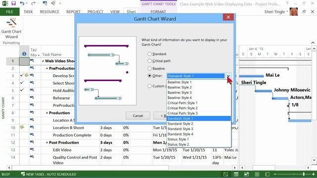Select the Critical path radio button
This screenshot has height=178, width=317.
click(150, 61)
